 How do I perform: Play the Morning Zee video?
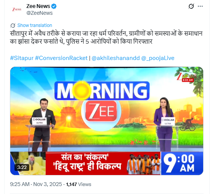[107, 121]
